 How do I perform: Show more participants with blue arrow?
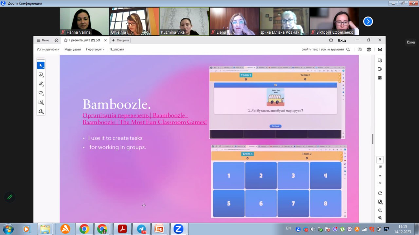368,22
